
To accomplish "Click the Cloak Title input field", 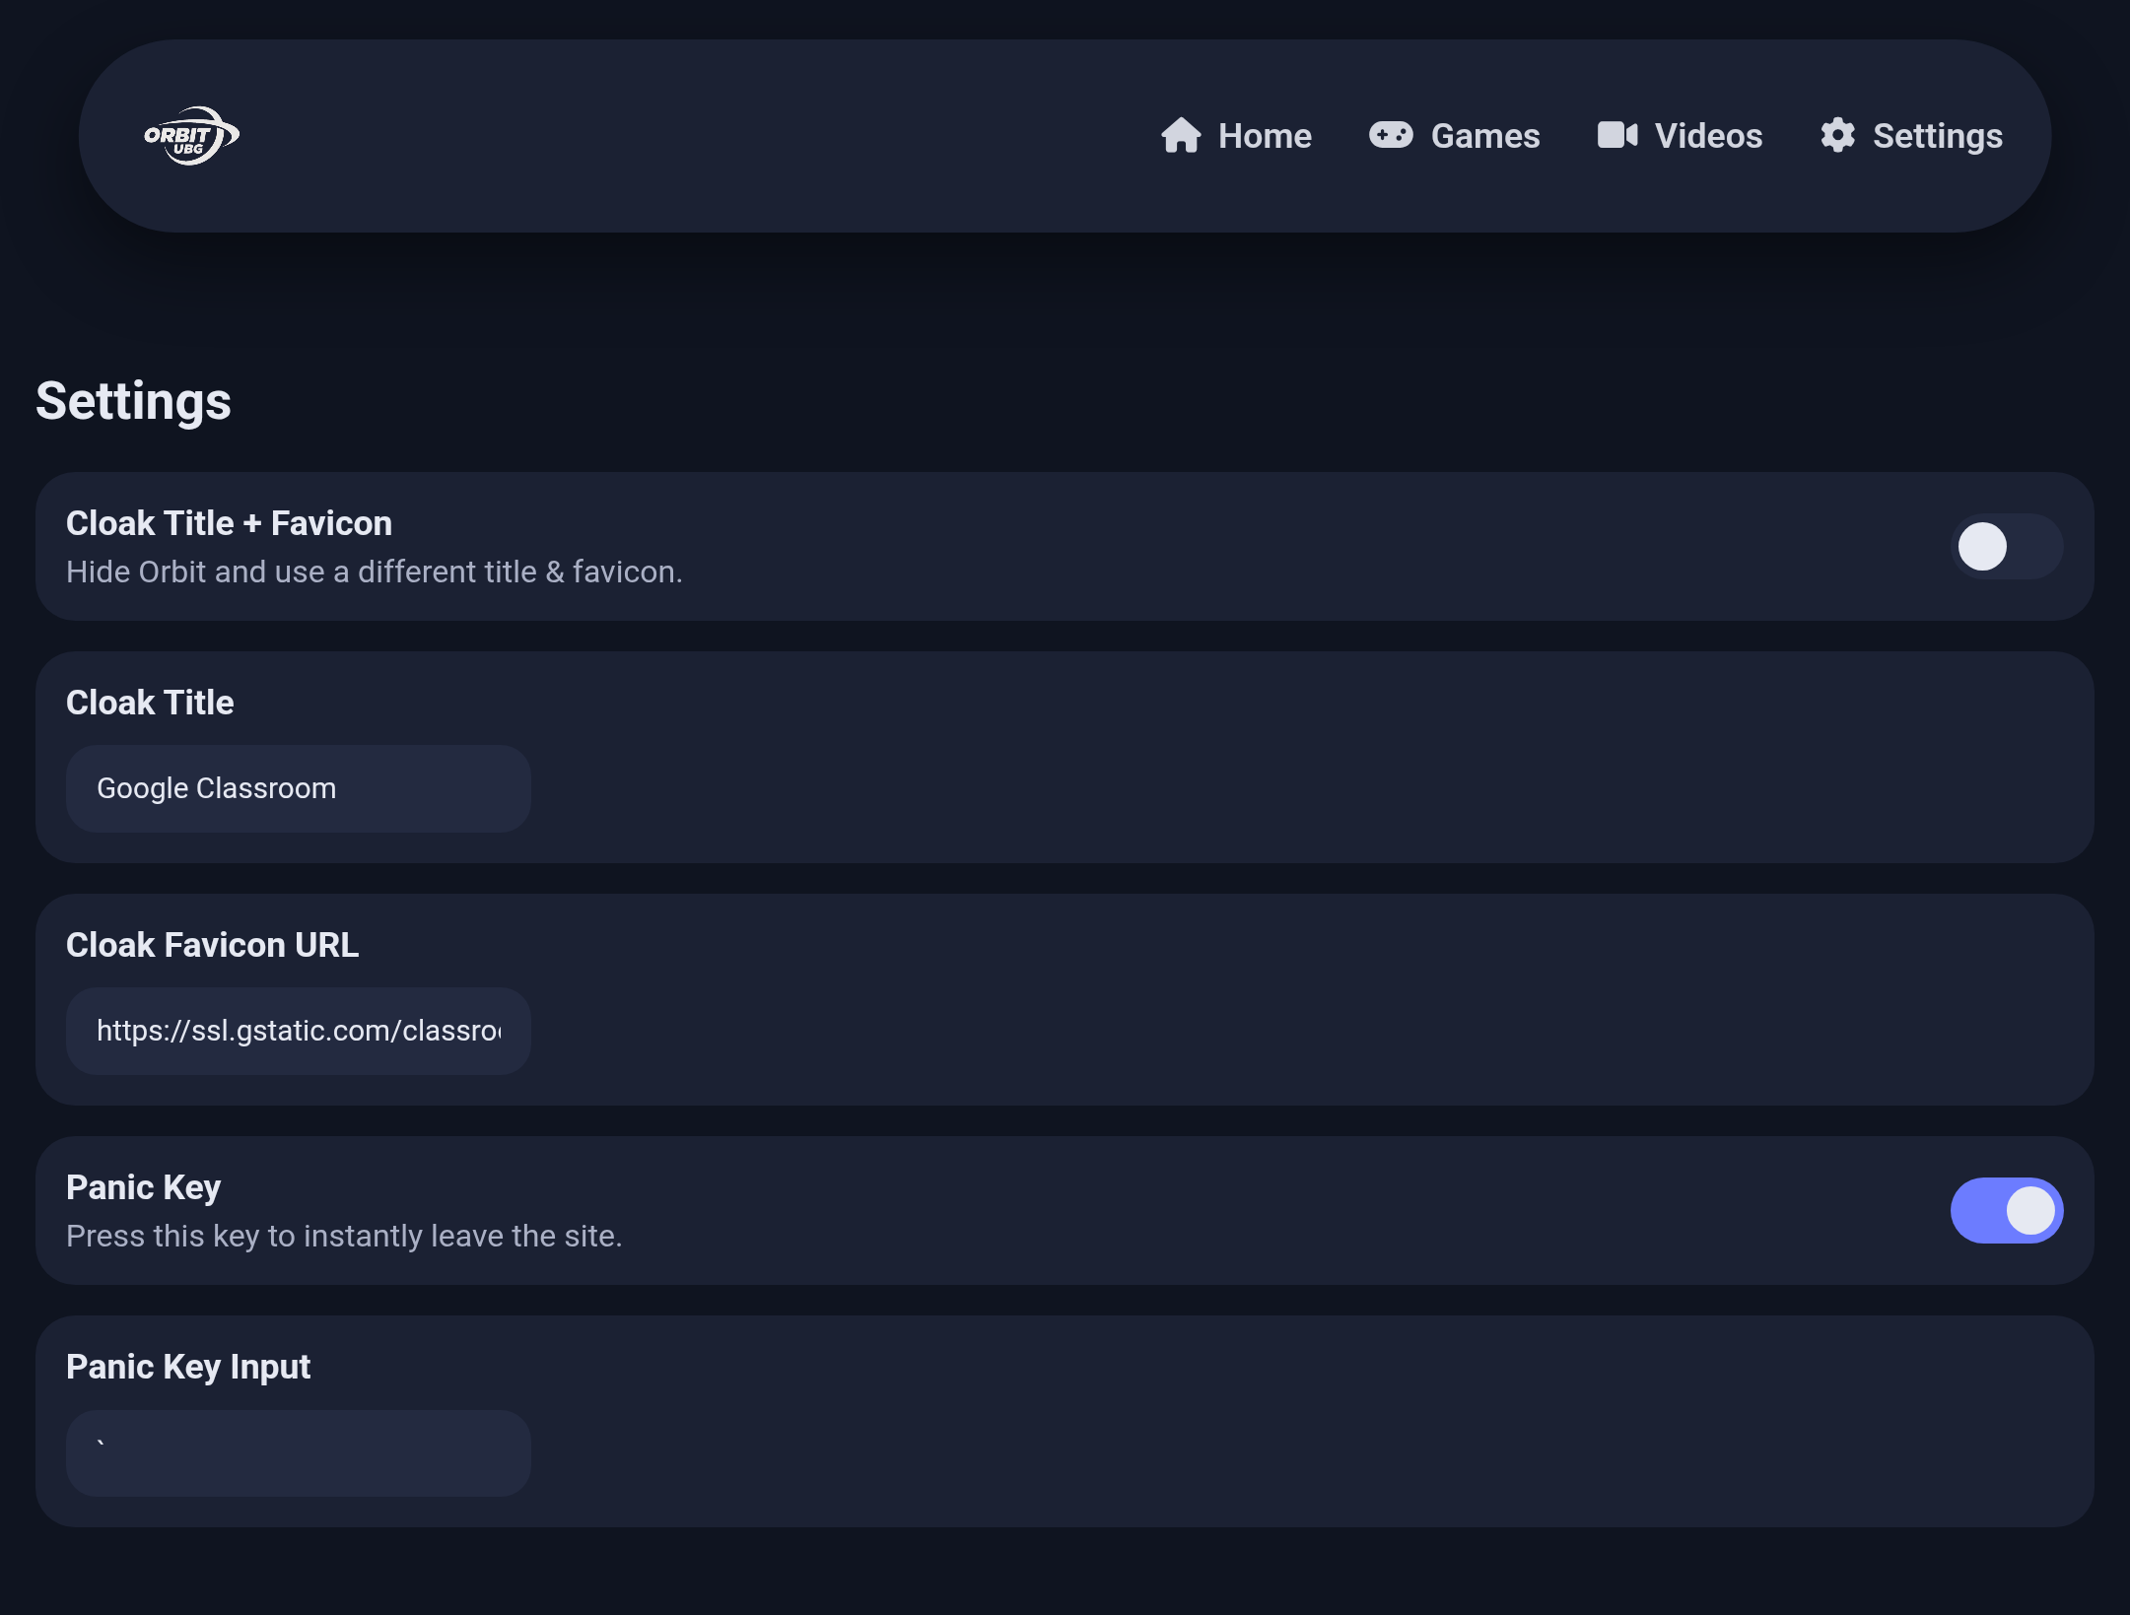I will 298,788.
